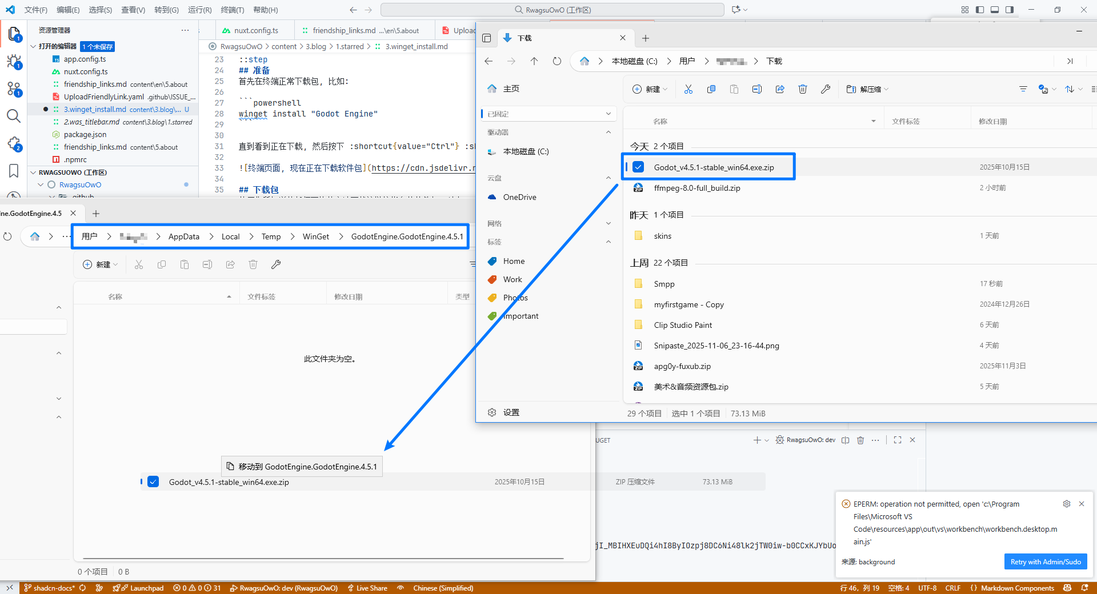Open the 终端(T) menu in VS Code
This screenshot has width=1097, height=594.
click(x=233, y=10)
